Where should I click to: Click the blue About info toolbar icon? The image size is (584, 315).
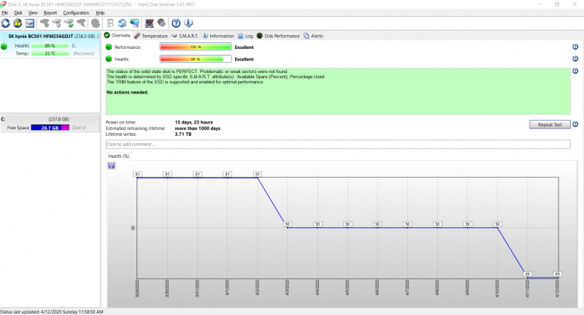tap(187, 23)
